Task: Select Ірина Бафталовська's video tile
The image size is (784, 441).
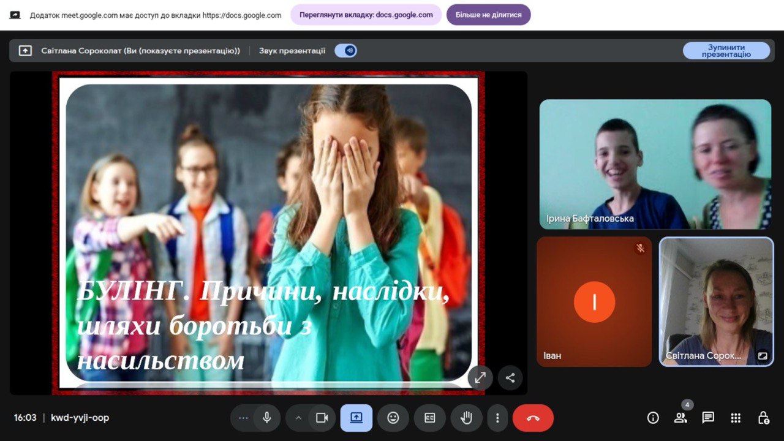Action: [655, 164]
